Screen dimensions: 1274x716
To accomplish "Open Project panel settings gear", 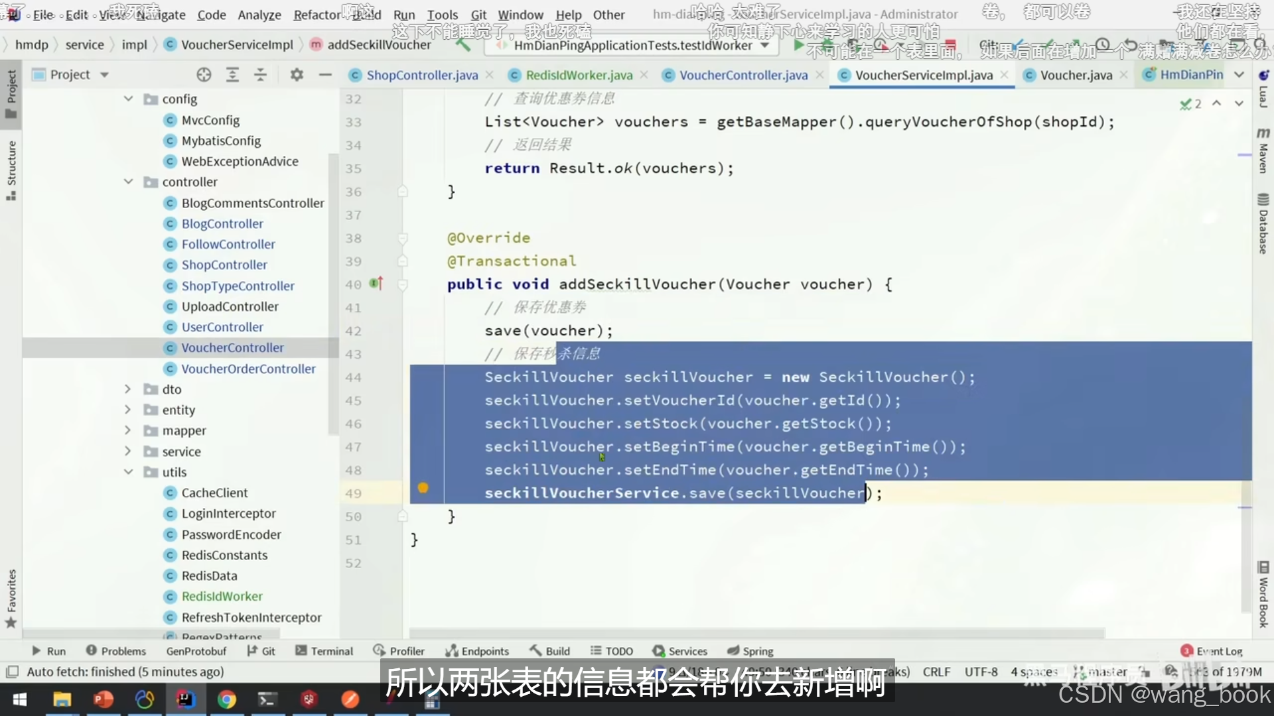I will point(297,75).
